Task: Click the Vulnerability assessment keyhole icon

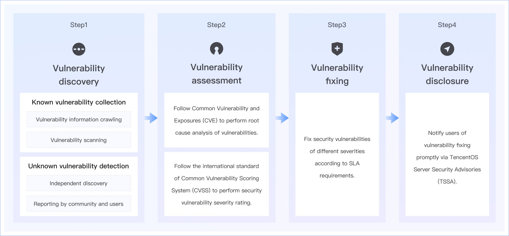Action: [217, 49]
